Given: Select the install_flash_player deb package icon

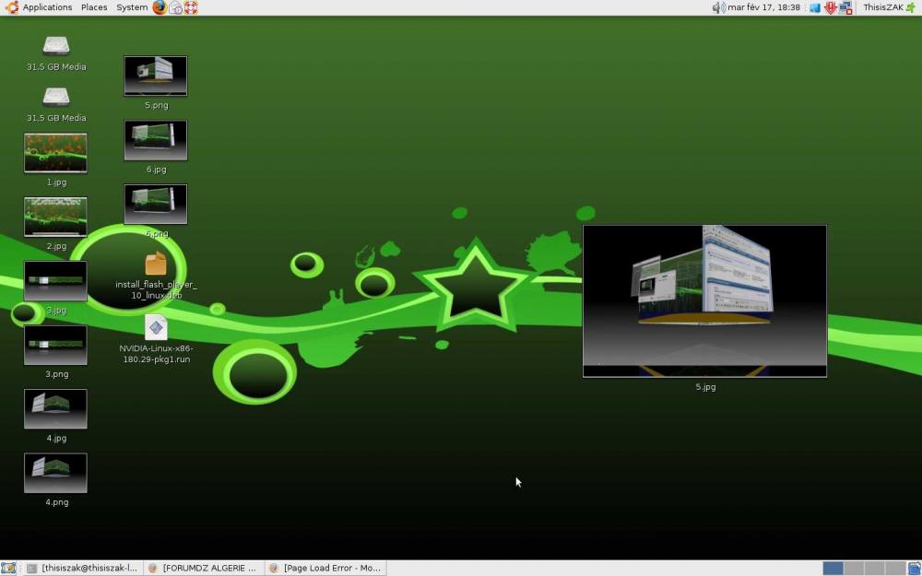Looking at the screenshot, I should coord(156,264).
